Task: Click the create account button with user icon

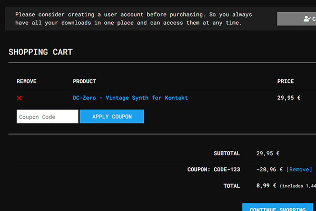Action: (297, 18)
